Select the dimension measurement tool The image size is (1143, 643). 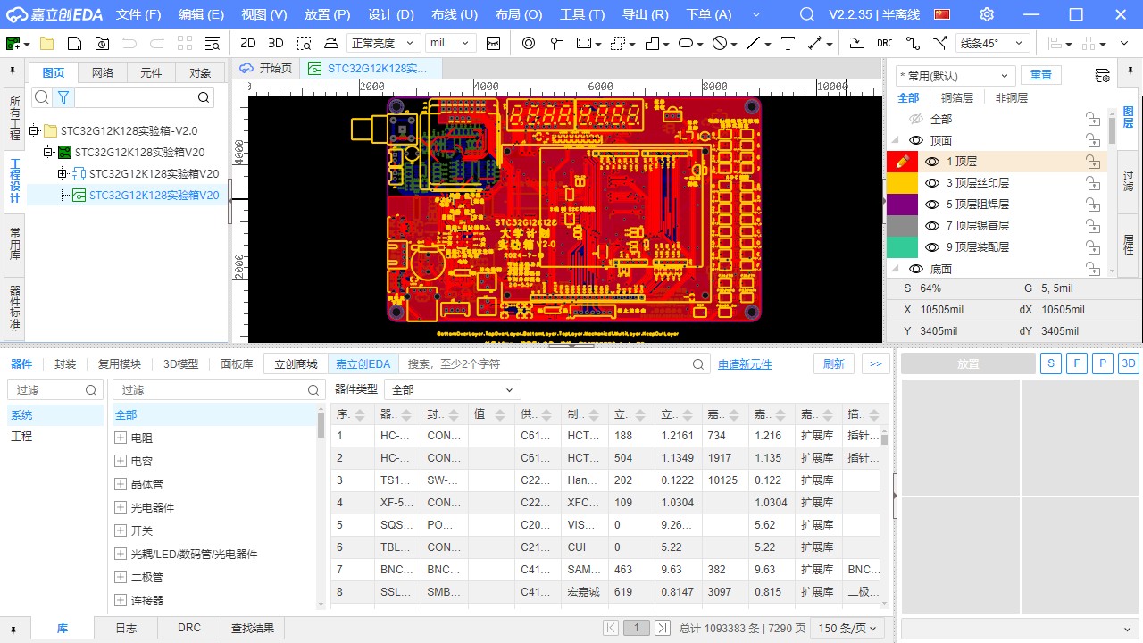[x=815, y=43]
